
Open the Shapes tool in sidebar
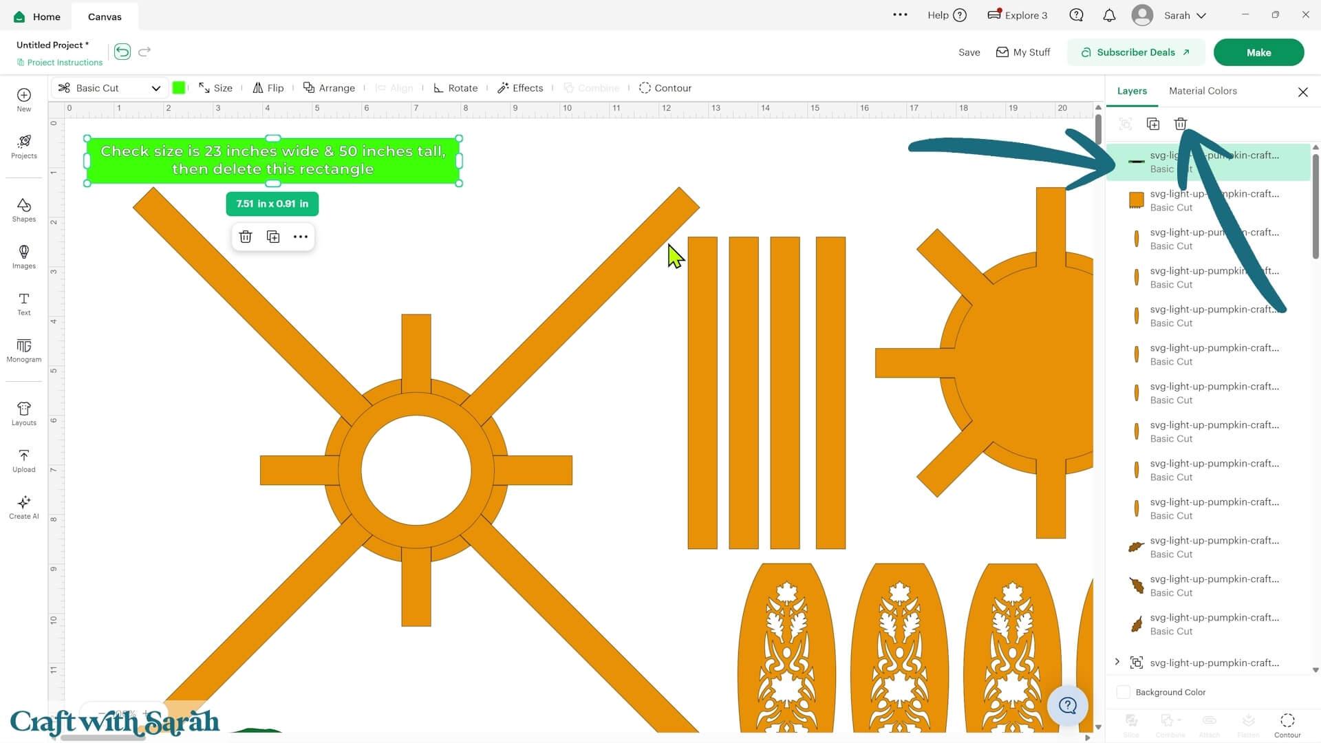pos(23,210)
